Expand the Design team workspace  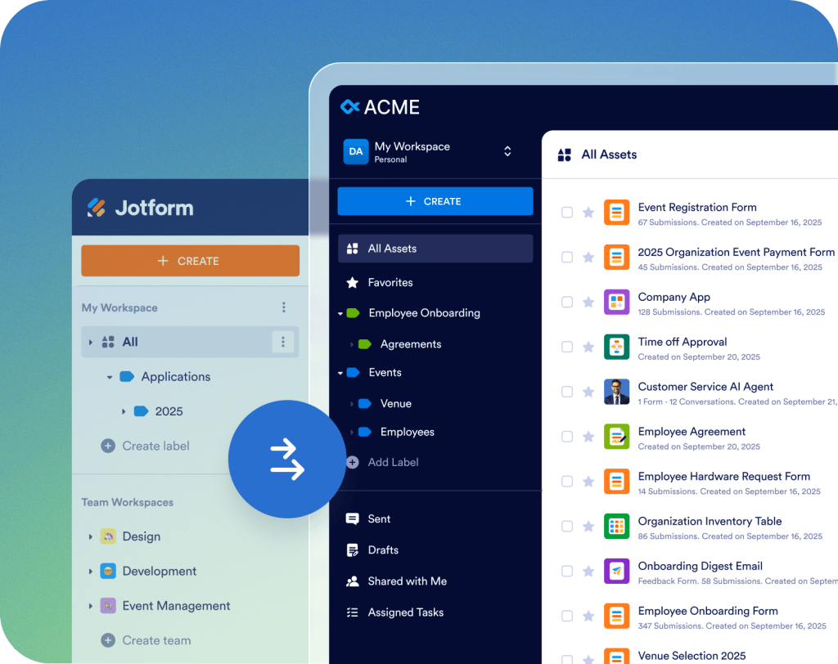click(92, 536)
